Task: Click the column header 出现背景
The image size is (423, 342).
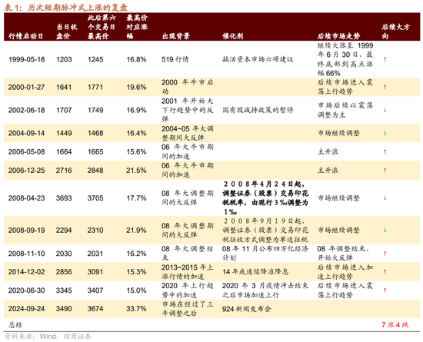Action: pos(176,36)
